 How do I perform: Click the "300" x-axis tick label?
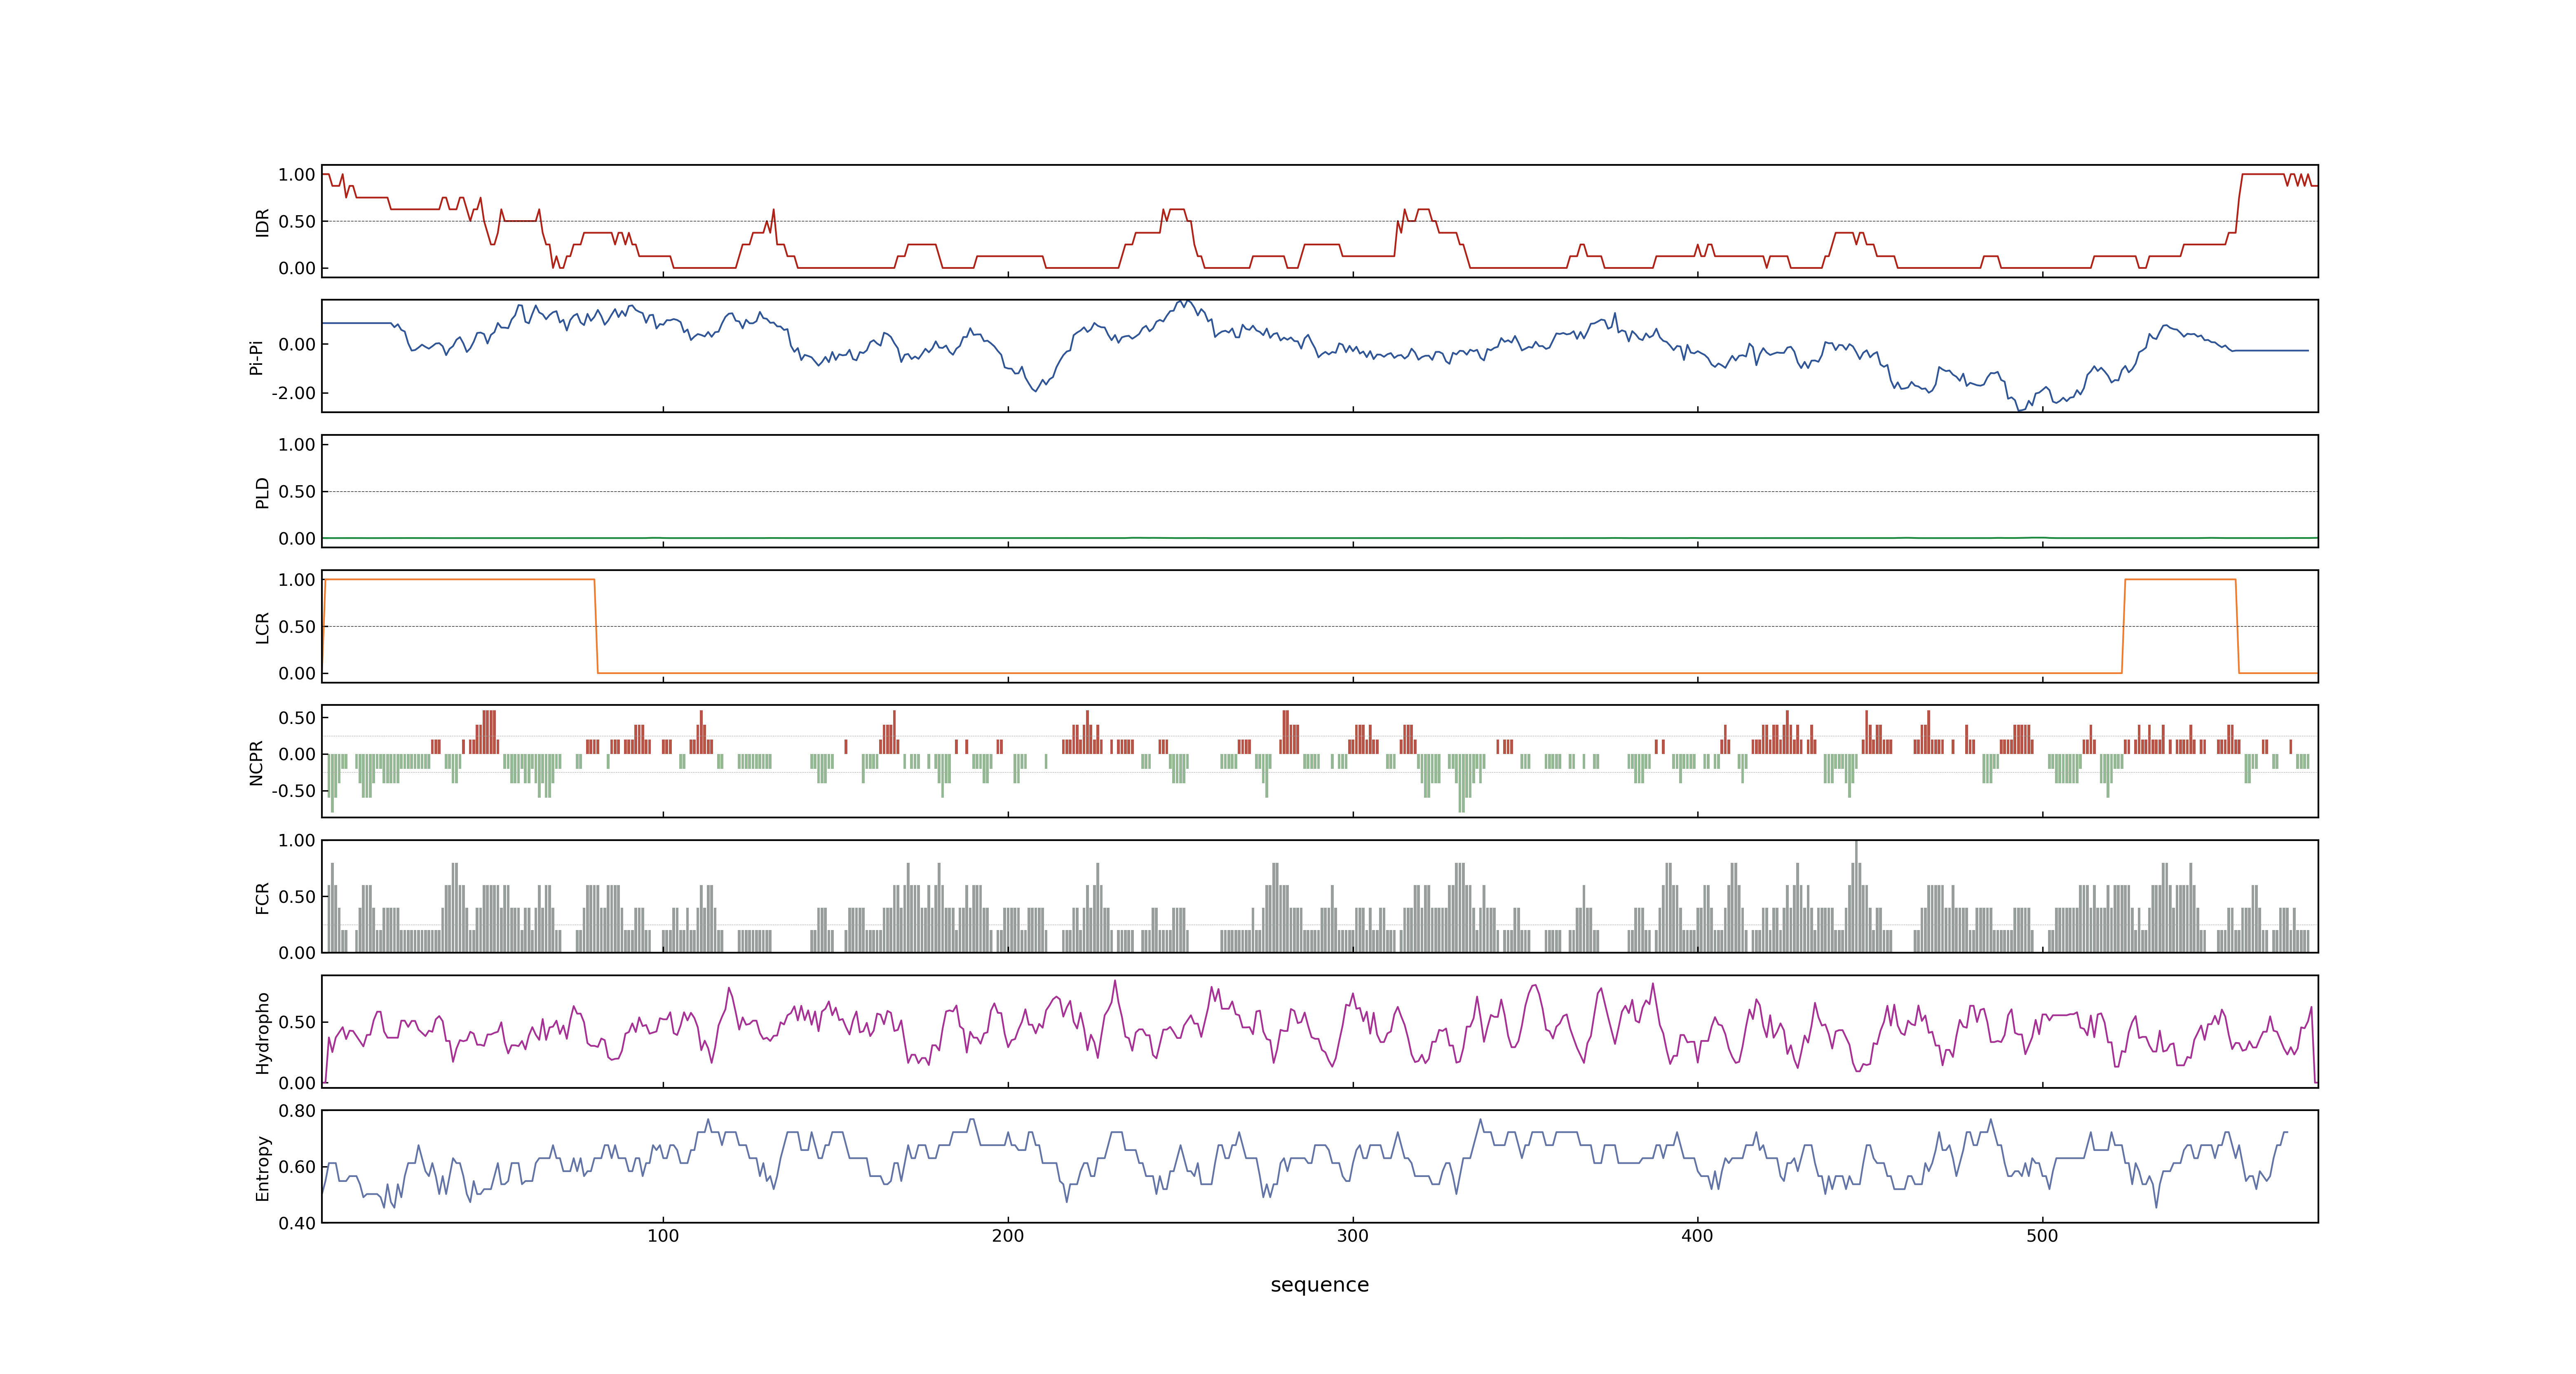1353,1235
